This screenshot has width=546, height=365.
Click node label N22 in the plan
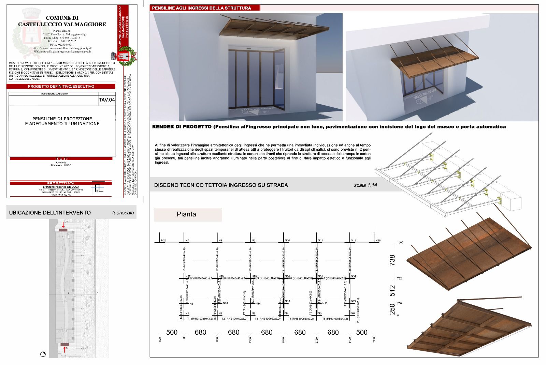click(x=354, y=301)
